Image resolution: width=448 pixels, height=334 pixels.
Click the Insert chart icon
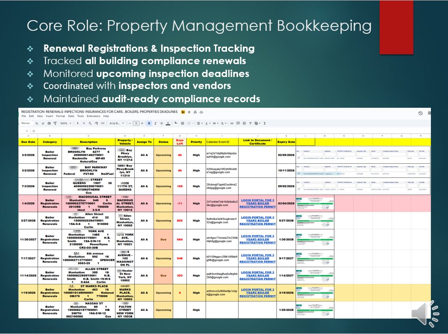point(244,123)
